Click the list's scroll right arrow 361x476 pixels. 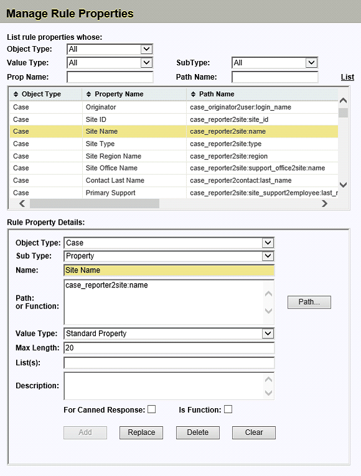click(324, 203)
